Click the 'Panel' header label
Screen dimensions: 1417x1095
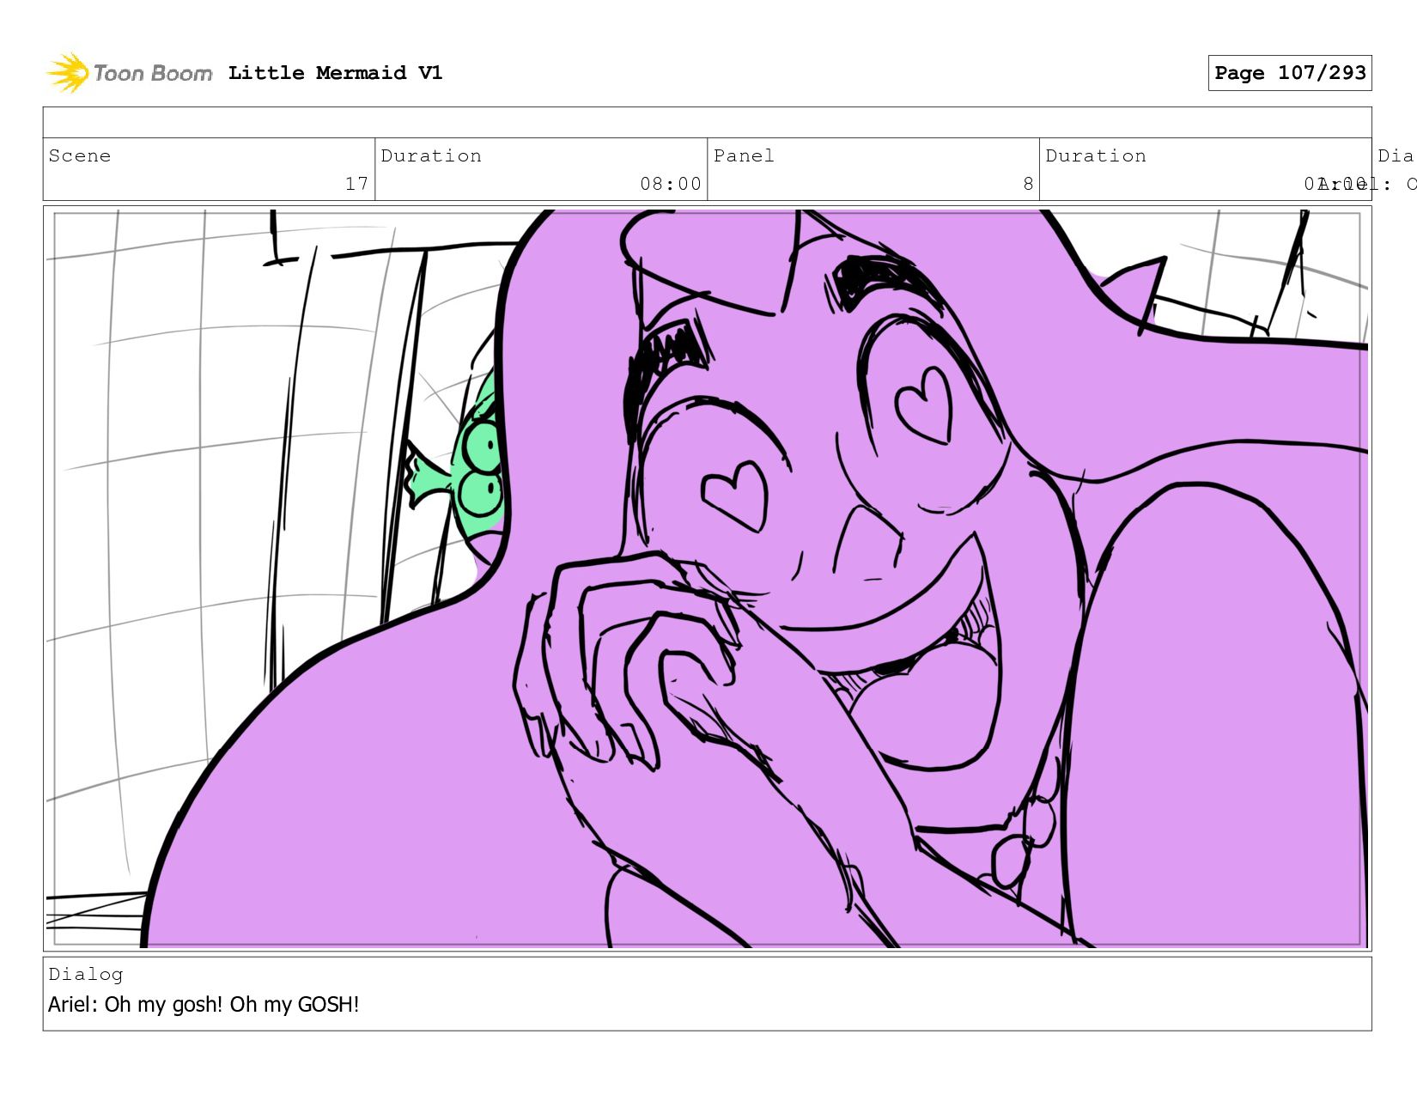coord(744,155)
